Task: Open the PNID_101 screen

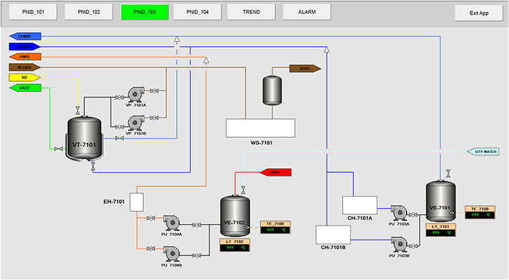Action: coord(33,12)
